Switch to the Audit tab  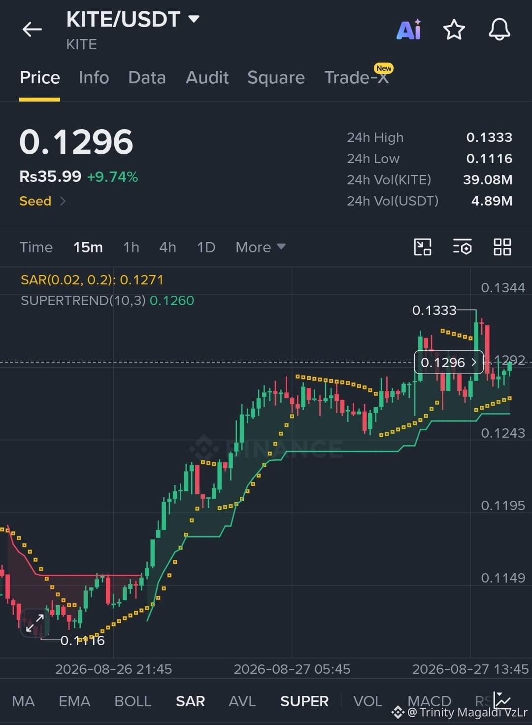pyautogui.click(x=207, y=77)
